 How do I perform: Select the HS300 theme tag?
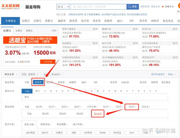(x=103, y=133)
